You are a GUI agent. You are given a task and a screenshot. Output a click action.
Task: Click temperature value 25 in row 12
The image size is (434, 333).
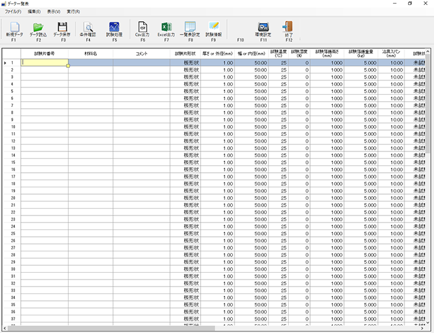point(278,141)
